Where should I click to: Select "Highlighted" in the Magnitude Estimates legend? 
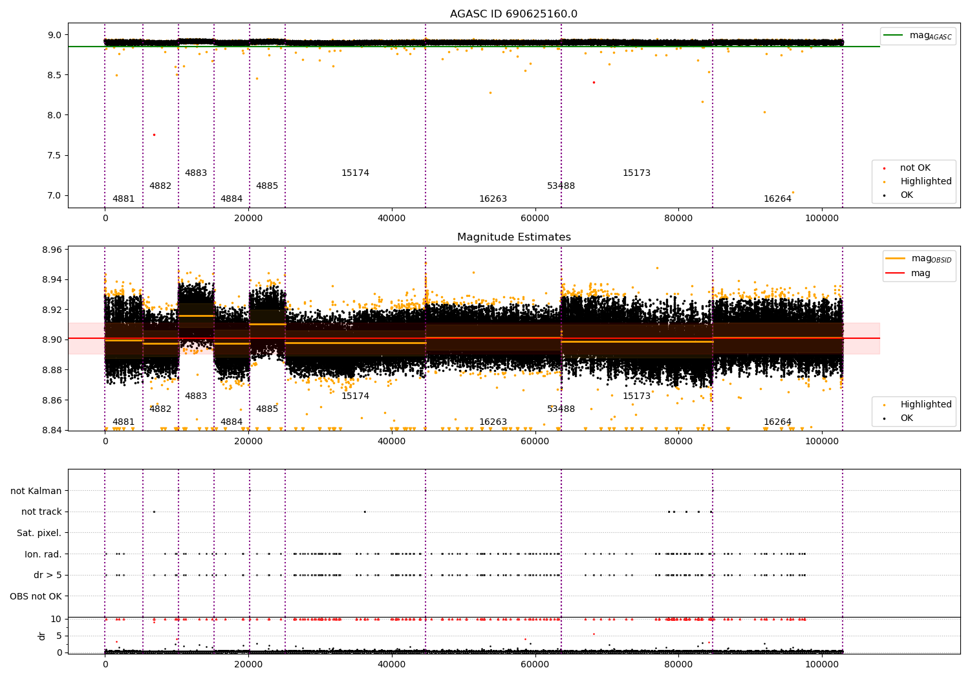pos(918,405)
